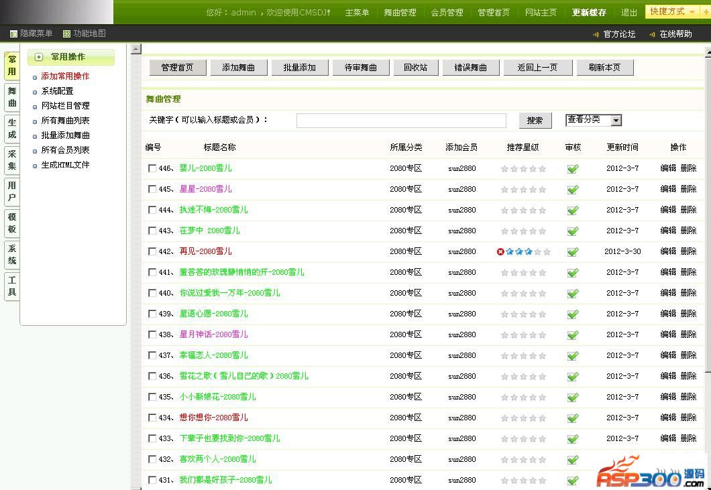
Task: Check the box for song 432
Action: (x=152, y=459)
